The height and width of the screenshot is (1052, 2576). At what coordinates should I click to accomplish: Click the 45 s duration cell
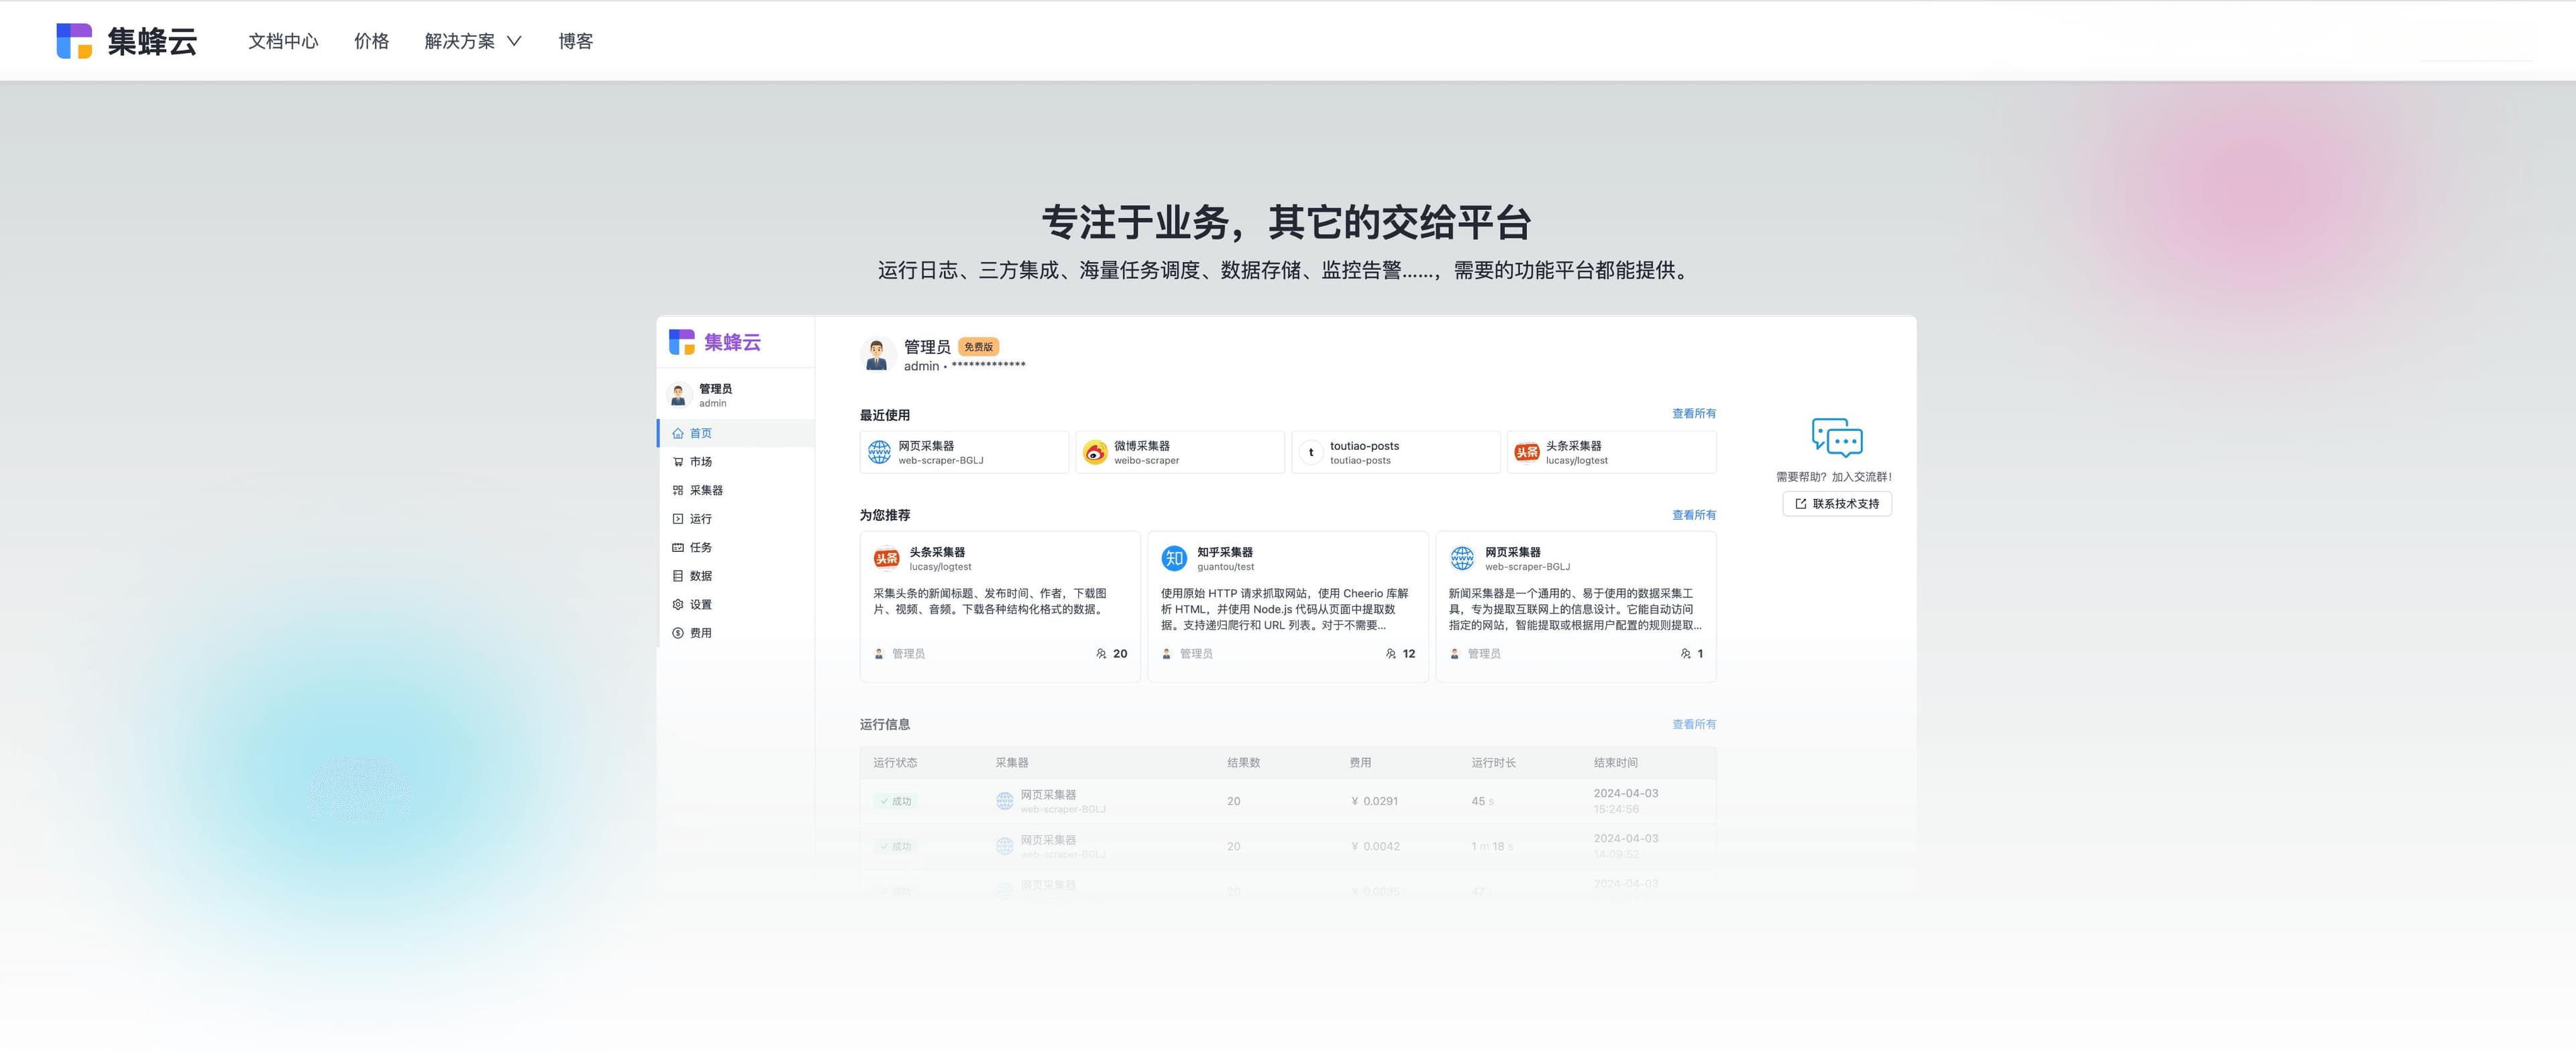click(1482, 801)
